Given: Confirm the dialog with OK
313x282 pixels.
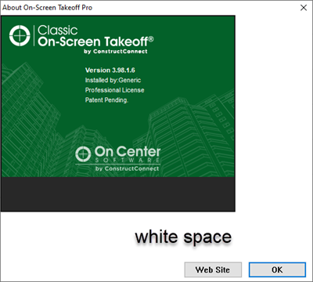Looking at the screenshot, I should 277,269.
